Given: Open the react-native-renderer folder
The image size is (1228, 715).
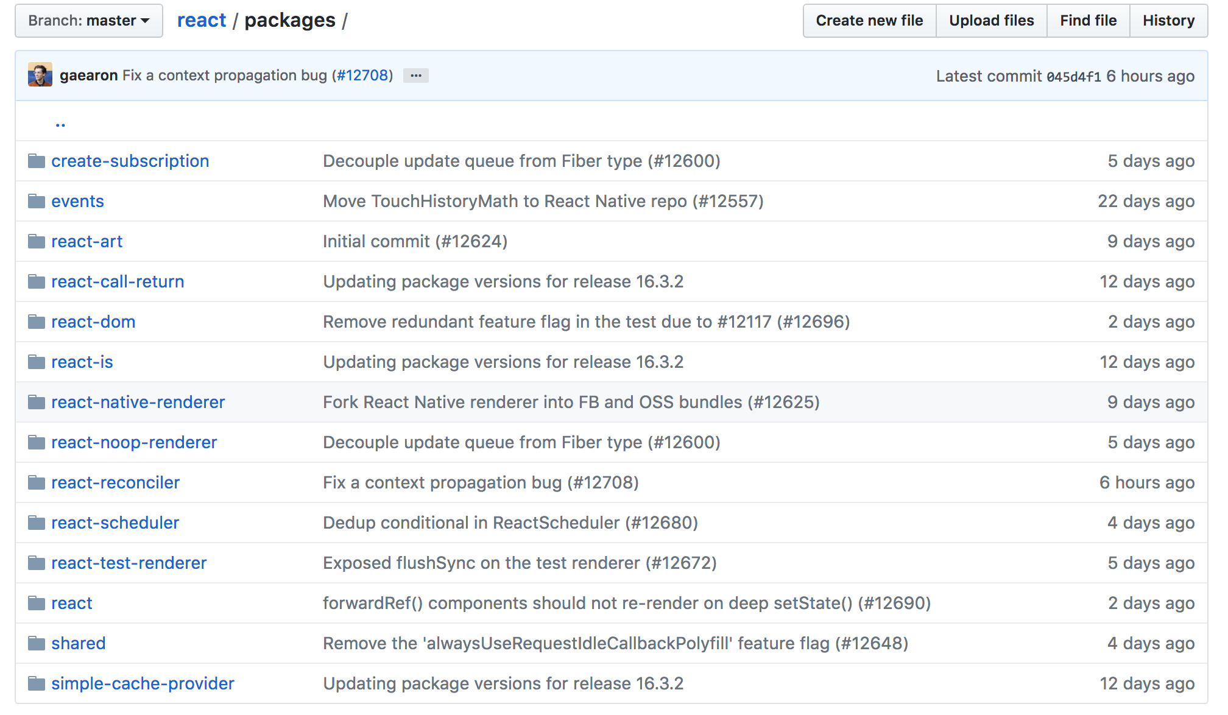Looking at the screenshot, I should coord(138,403).
